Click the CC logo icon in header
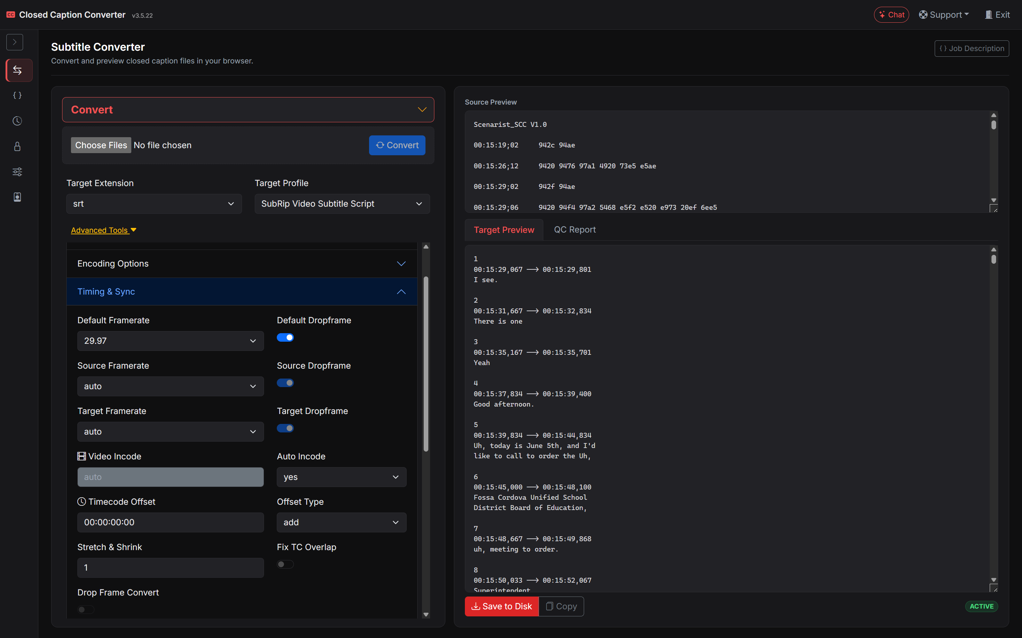 click(x=11, y=15)
